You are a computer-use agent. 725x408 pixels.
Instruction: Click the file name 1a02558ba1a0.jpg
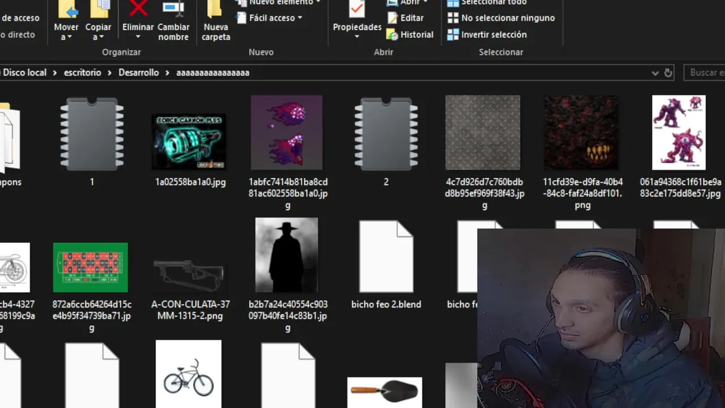tap(190, 182)
